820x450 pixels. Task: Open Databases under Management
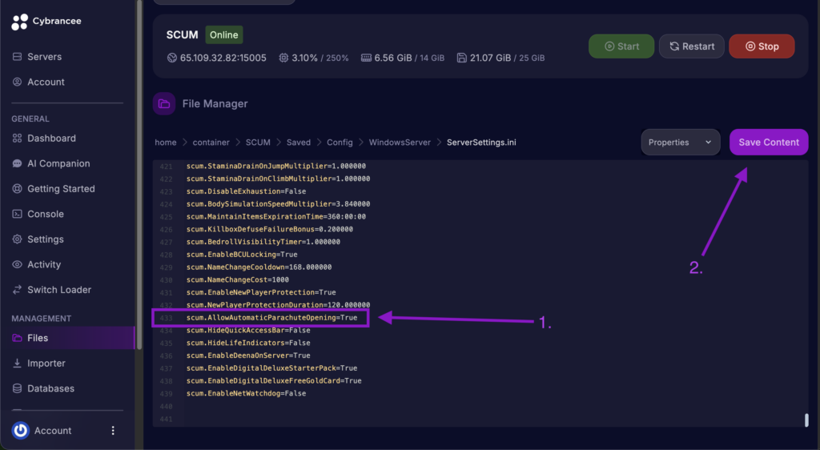[x=50, y=388]
